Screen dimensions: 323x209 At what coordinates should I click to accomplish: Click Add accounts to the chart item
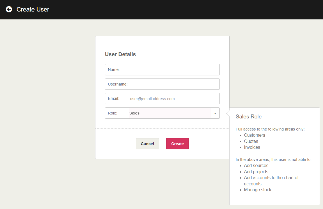tap(271, 178)
